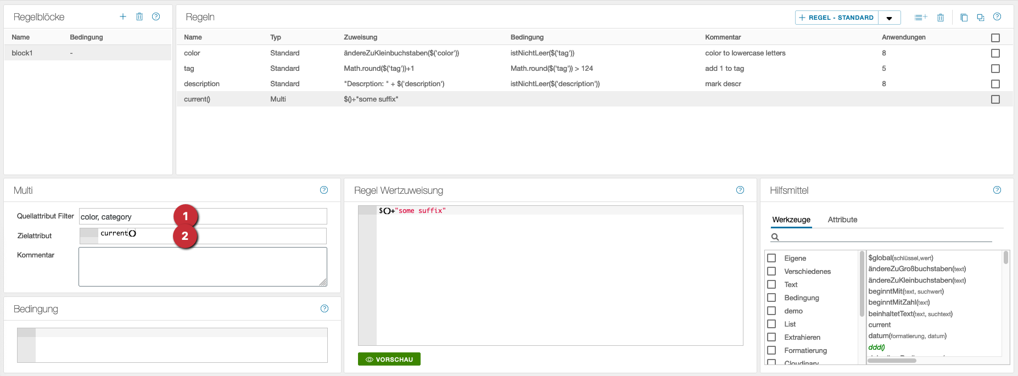Click the trash icon in Regeln header

click(941, 18)
